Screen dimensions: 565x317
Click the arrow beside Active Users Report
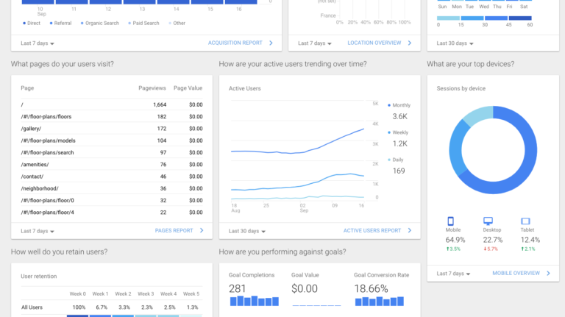pos(409,230)
